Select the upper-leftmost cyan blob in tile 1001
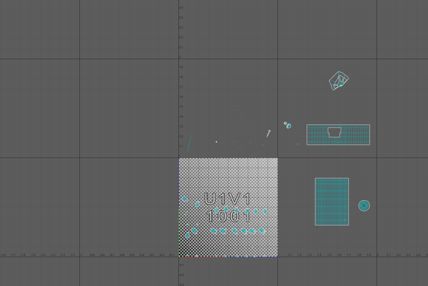This screenshot has width=428, height=286. [184, 199]
